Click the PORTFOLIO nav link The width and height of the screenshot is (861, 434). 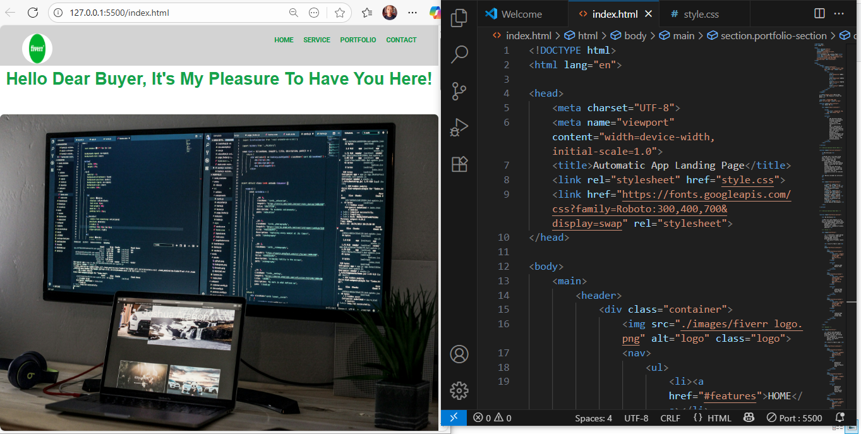tap(358, 40)
